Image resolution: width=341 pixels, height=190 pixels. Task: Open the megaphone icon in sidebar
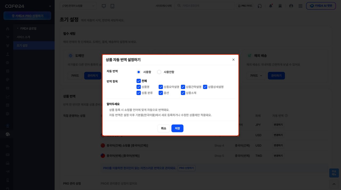tap(8, 171)
